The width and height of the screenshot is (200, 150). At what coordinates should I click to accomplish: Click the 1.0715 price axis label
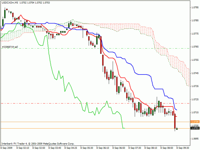pyautogui.click(x=195, y=112)
